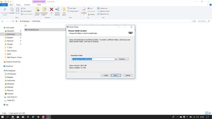Open the SASS folder in sidebar
Viewport: 212px width, 119px height.
point(9,54)
